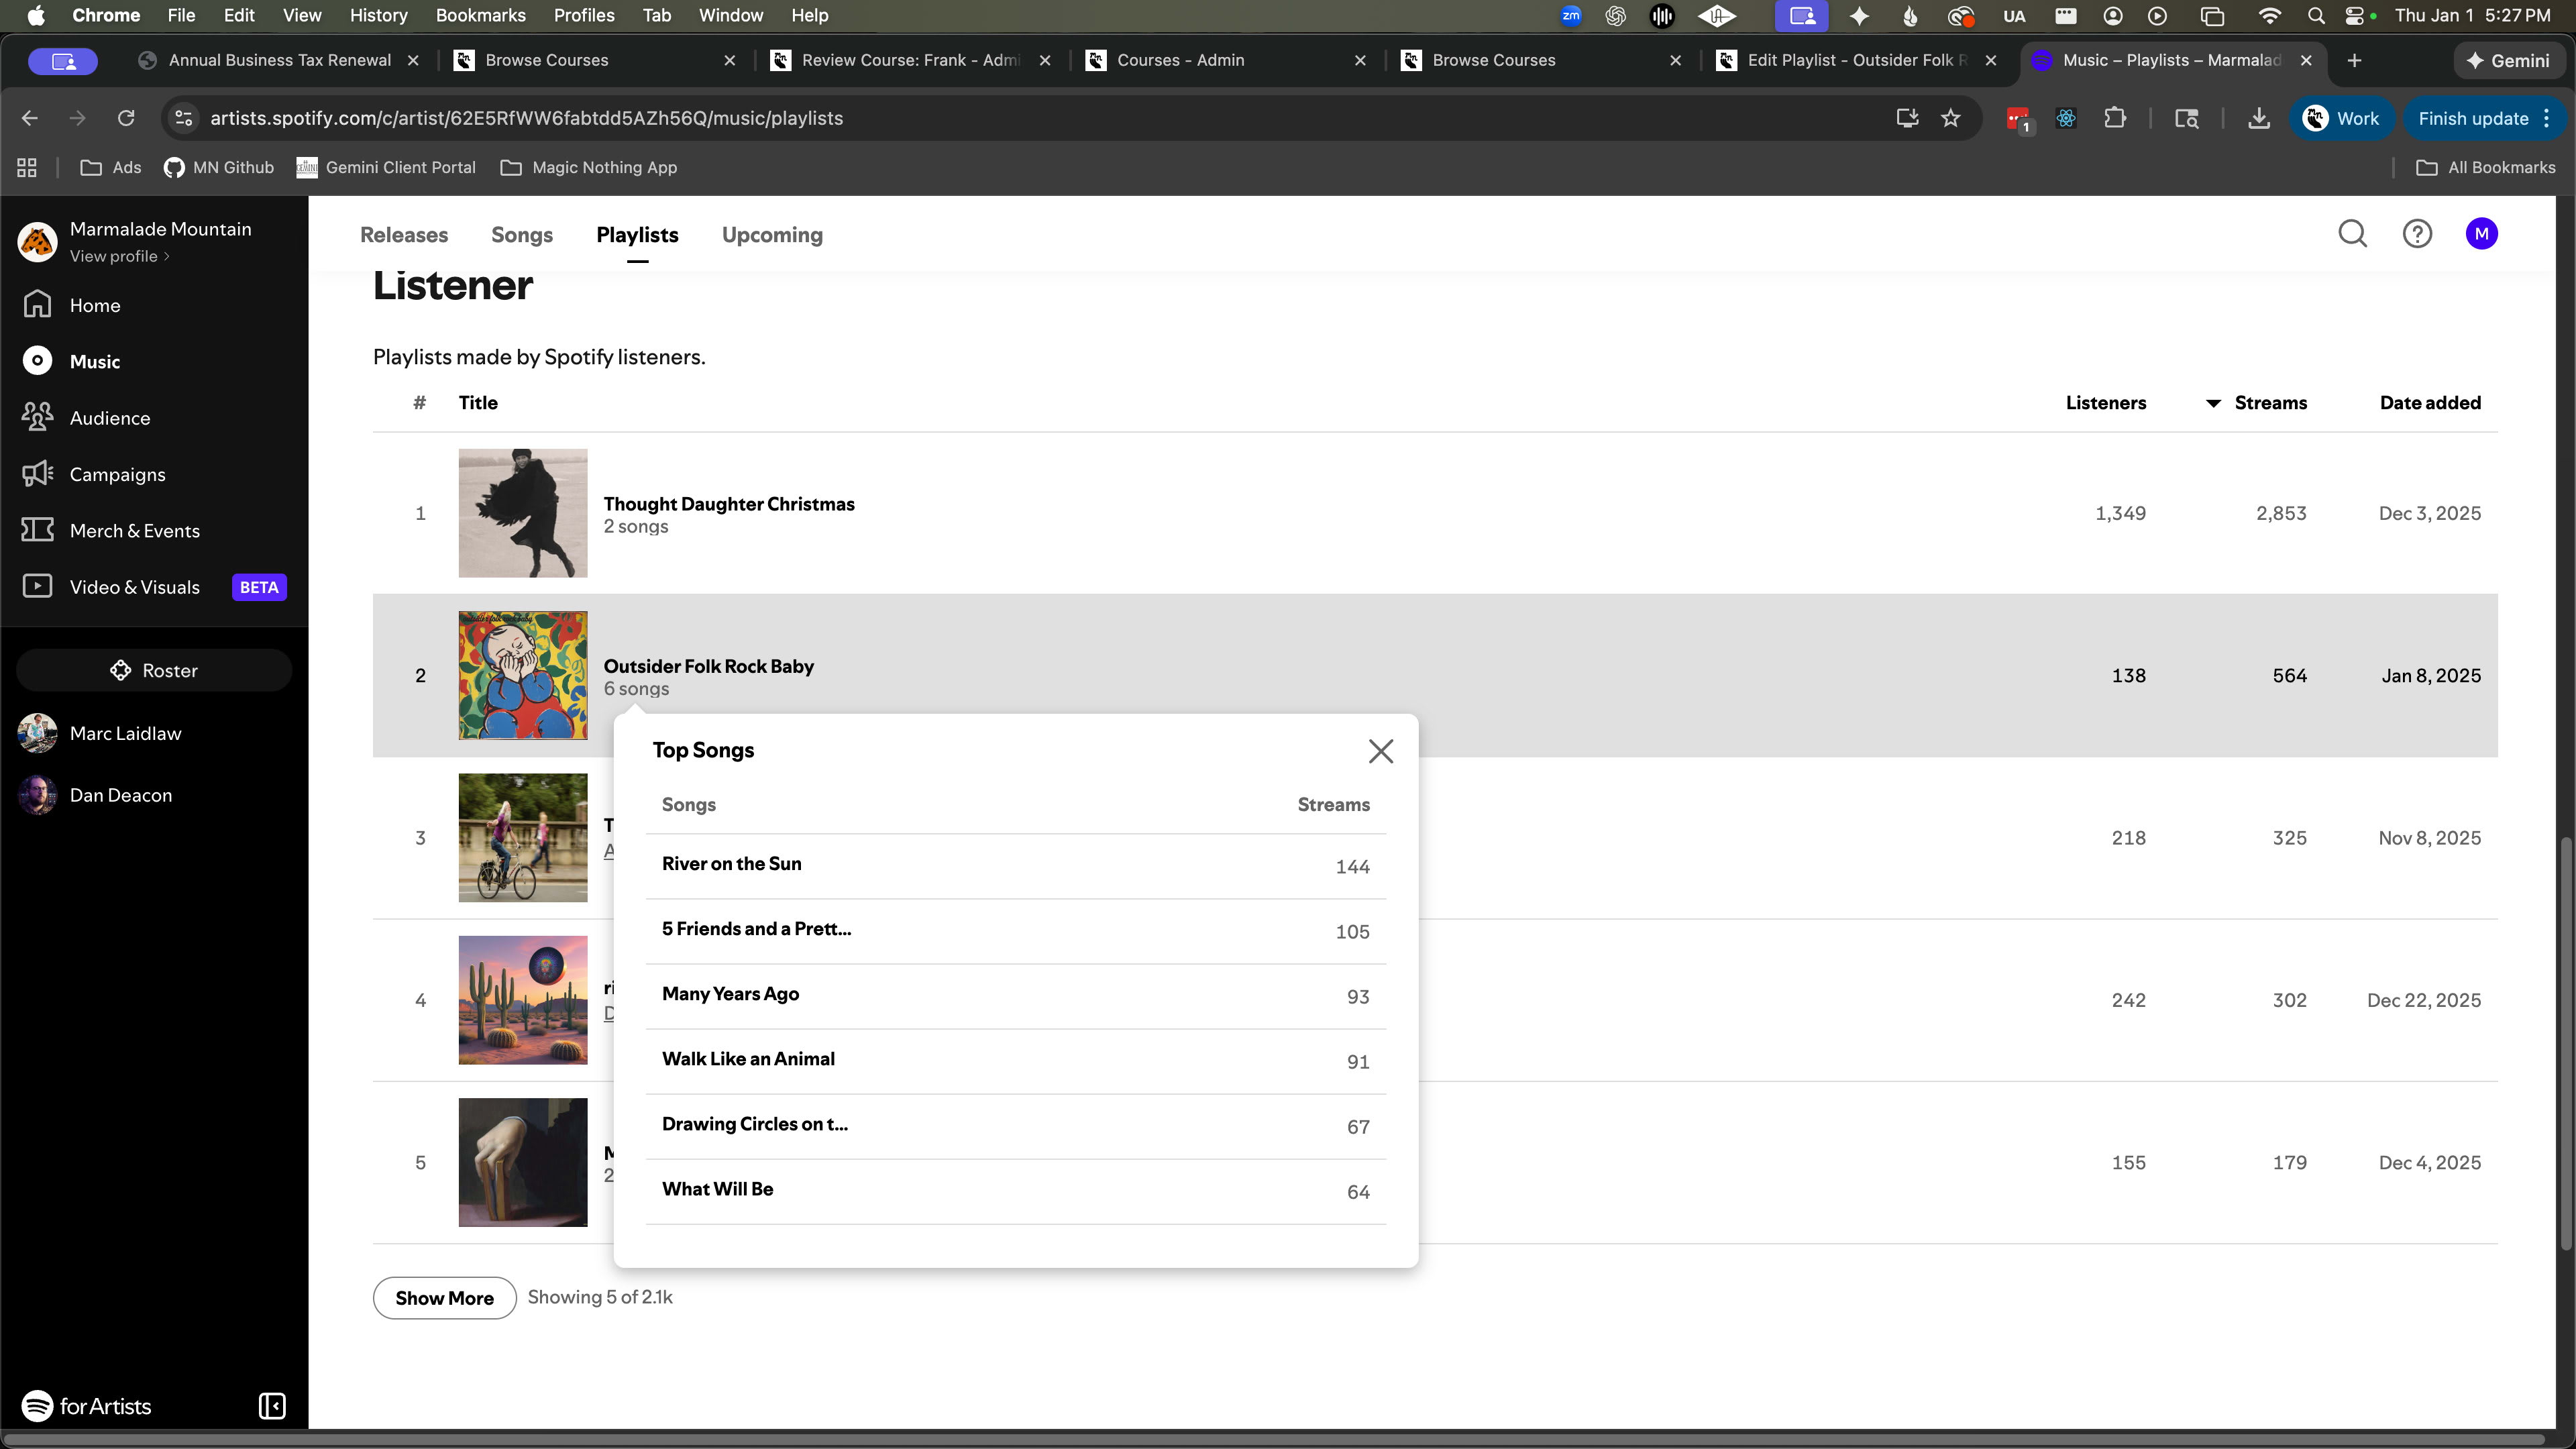Screen dimensions: 2576x1449
Task: Open Chrome Work profile menu
Action: tap(2341, 118)
